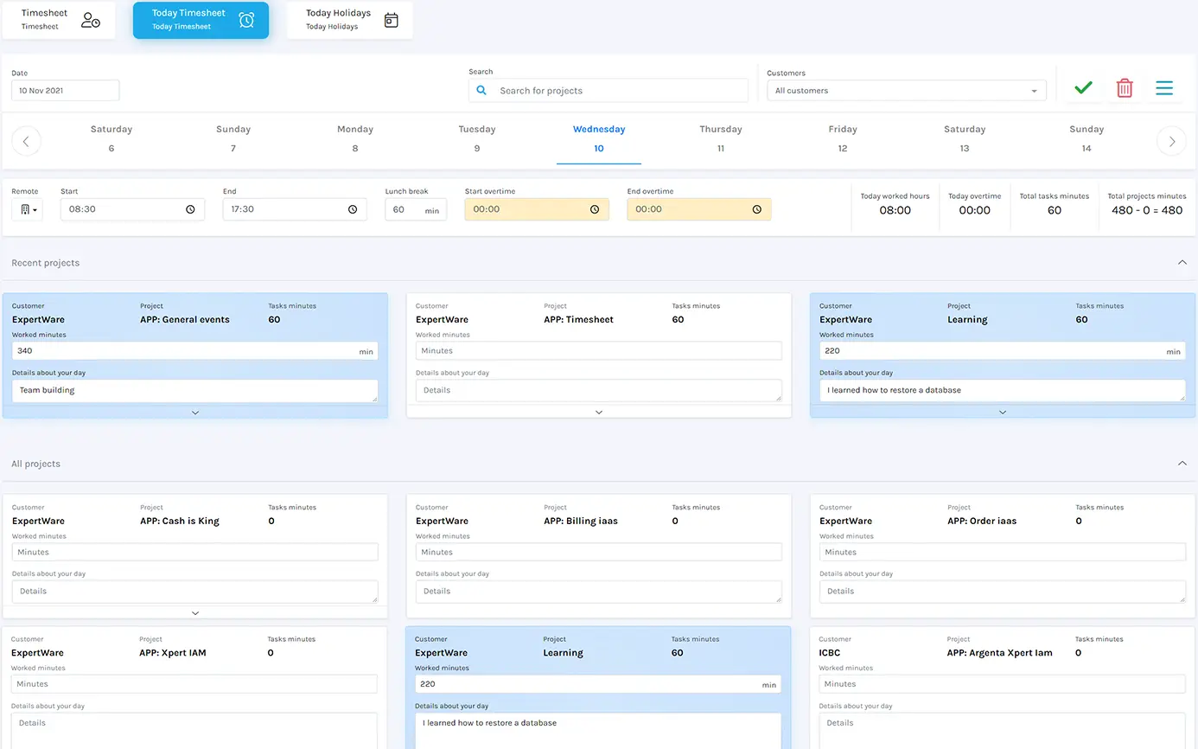Click the End overtime field
This screenshot has width=1198, height=749.
[699, 209]
